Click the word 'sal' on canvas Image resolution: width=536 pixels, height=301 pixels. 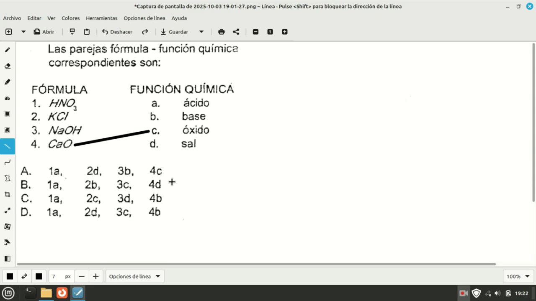tap(188, 144)
